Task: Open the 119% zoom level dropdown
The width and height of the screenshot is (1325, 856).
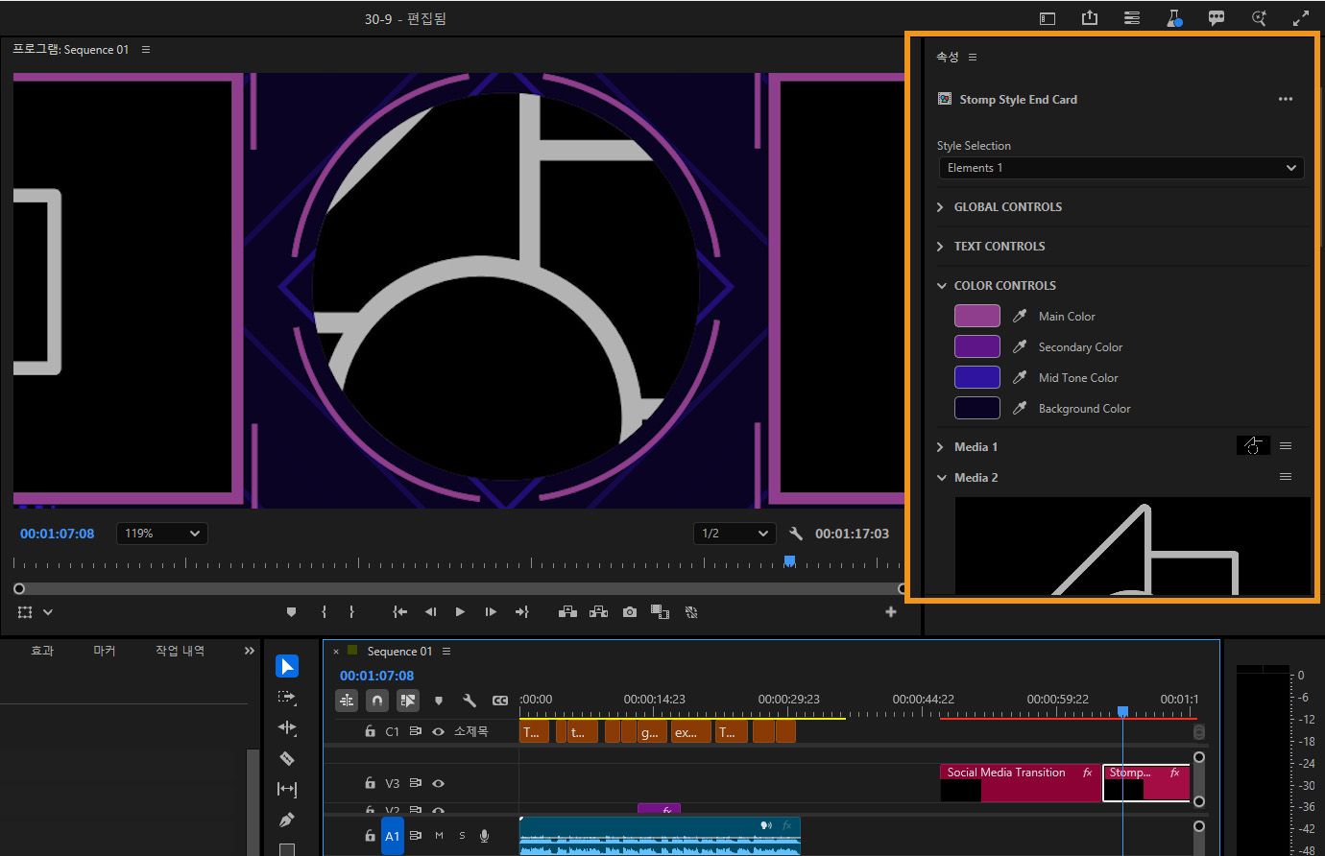Action: 161,534
